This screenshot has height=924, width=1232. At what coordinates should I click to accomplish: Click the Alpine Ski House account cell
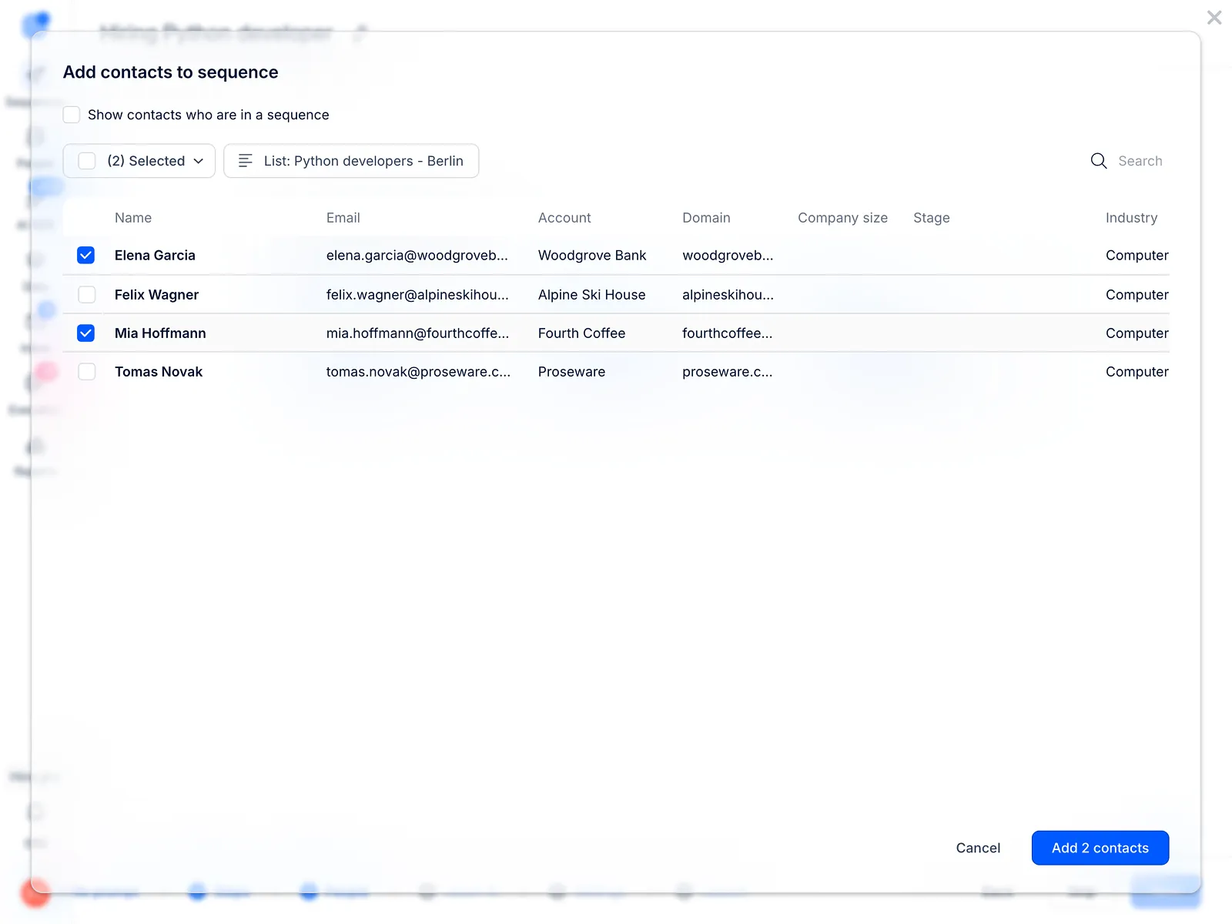click(x=591, y=295)
